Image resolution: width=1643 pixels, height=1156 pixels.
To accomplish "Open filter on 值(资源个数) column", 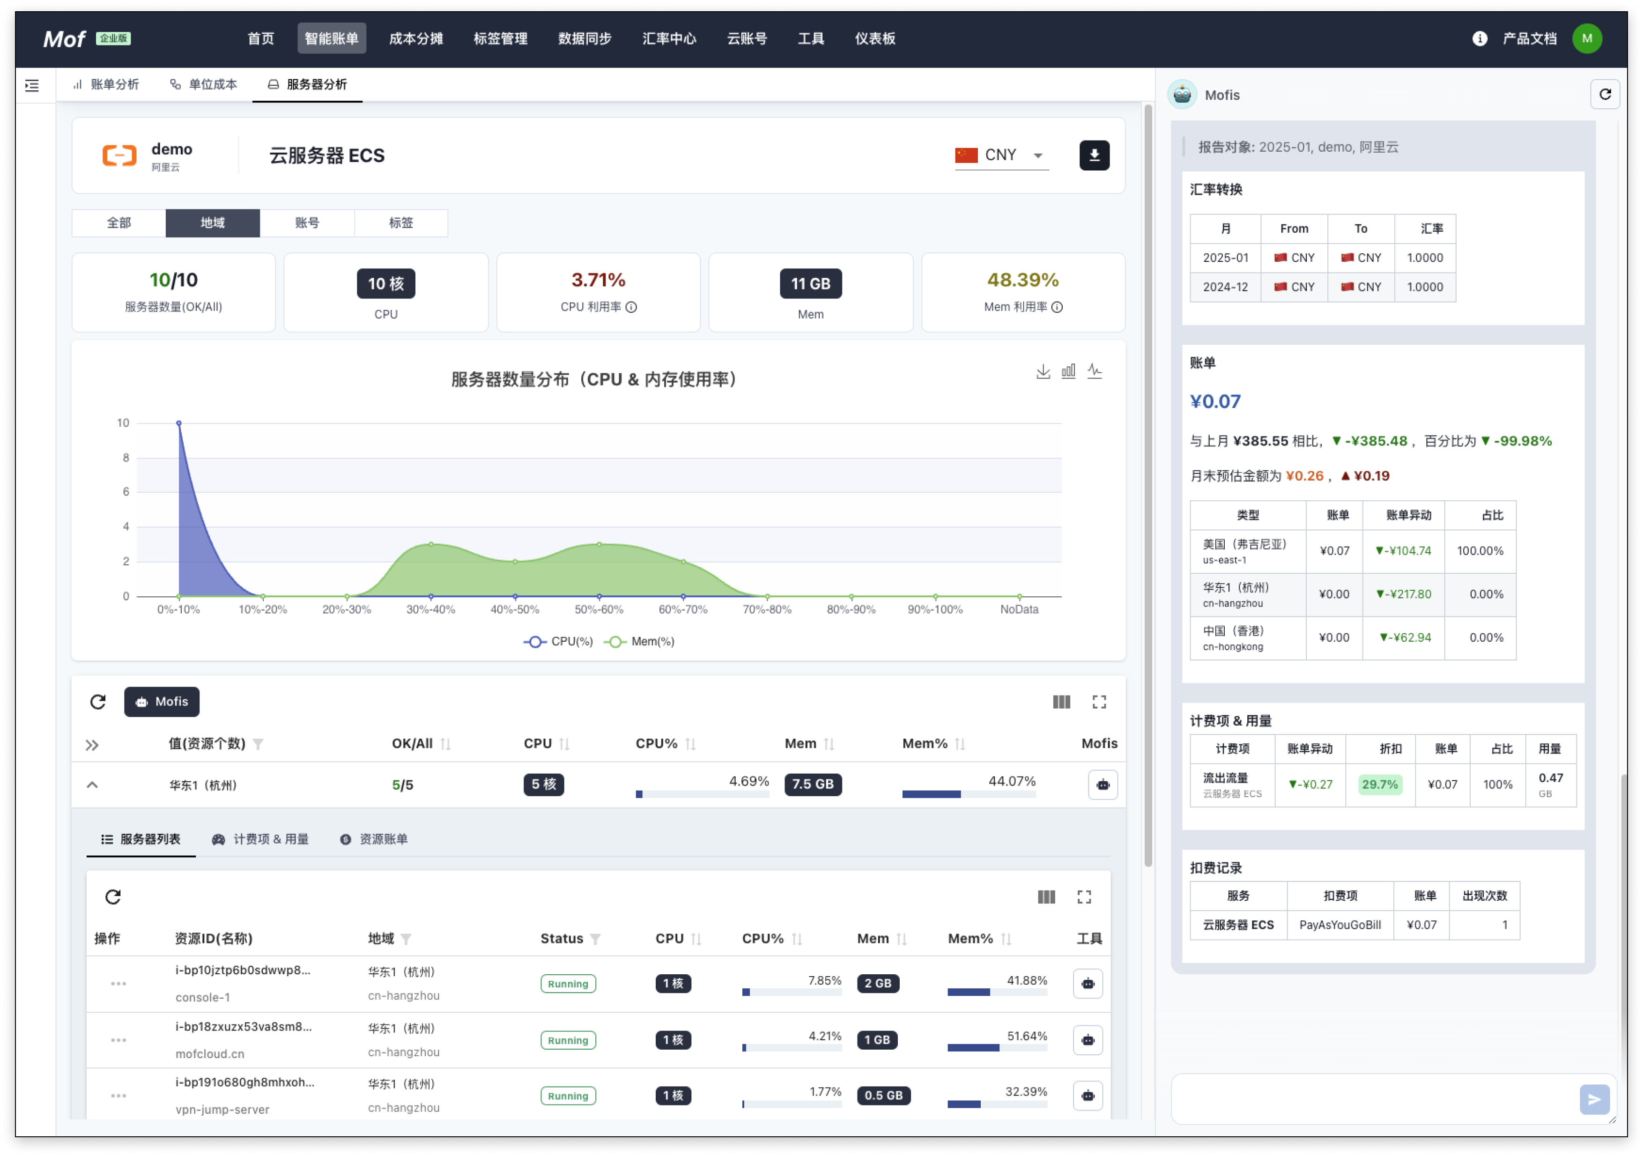I will tap(259, 744).
